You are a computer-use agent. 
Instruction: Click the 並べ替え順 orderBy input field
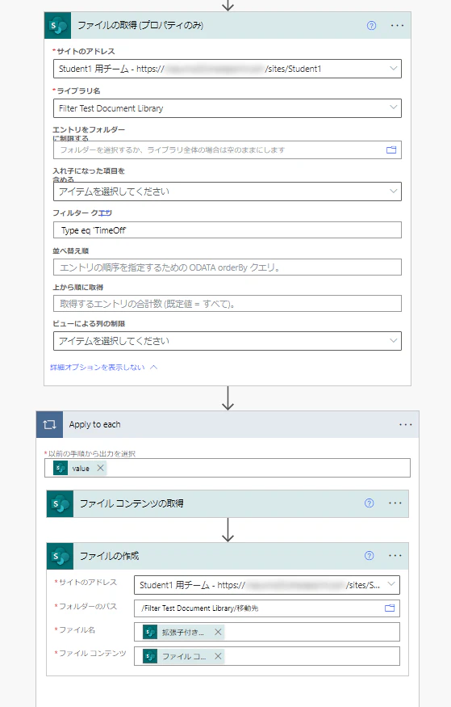click(228, 267)
